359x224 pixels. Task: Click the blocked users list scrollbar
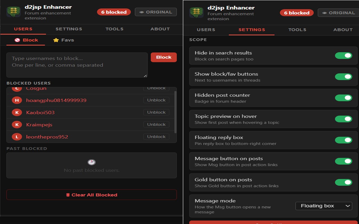[176, 112]
